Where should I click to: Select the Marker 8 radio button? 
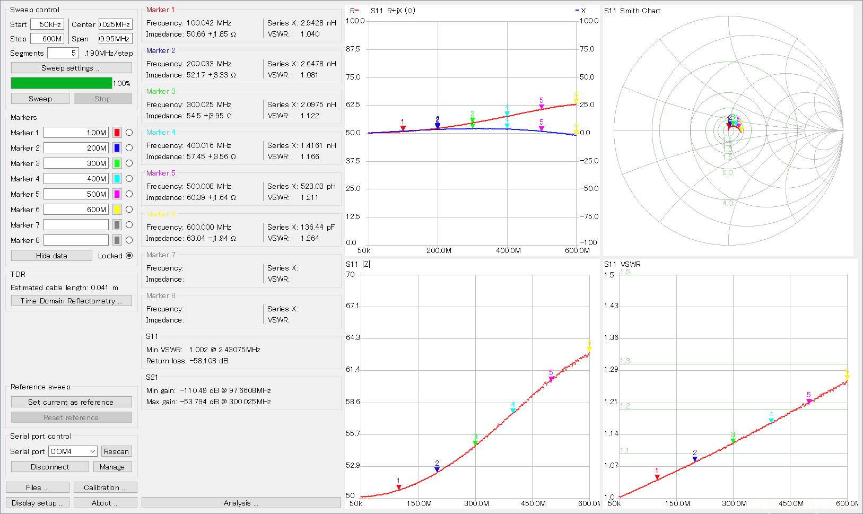click(x=129, y=240)
